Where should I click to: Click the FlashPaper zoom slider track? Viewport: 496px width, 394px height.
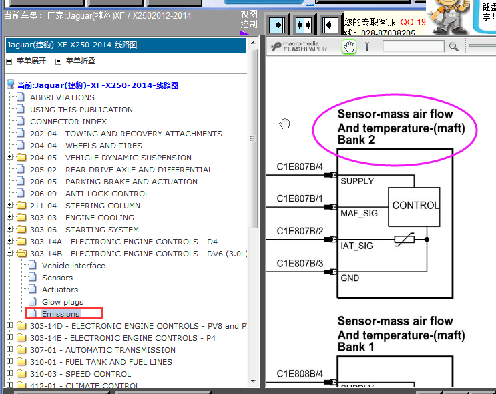coord(483,46)
